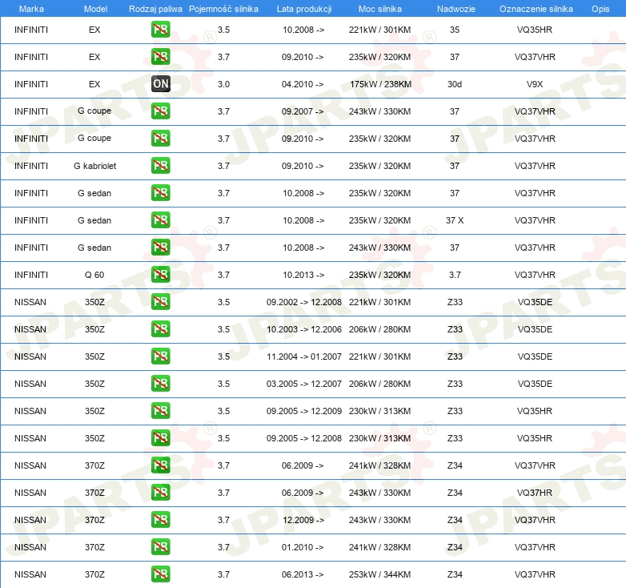Click the Model column header
The width and height of the screenshot is (626, 588).
[95, 9]
